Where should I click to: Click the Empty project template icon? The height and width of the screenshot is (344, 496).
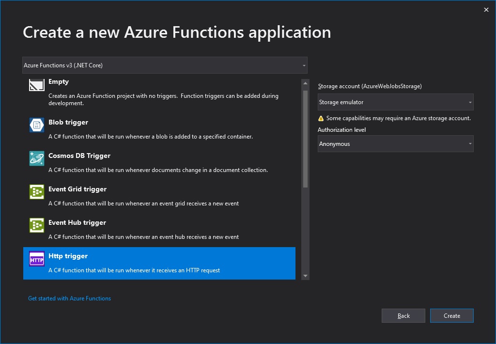pos(37,86)
